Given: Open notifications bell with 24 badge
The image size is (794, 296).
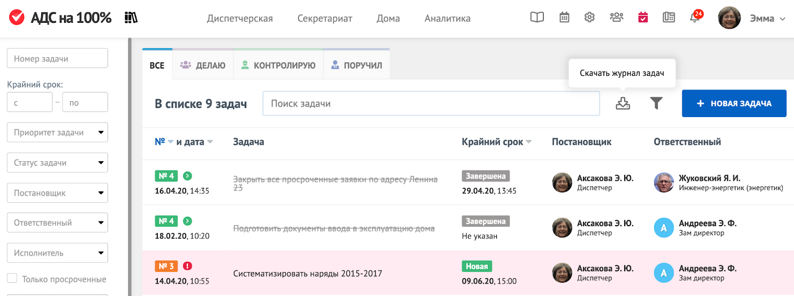Looking at the screenshot, I should click(696, 16).
